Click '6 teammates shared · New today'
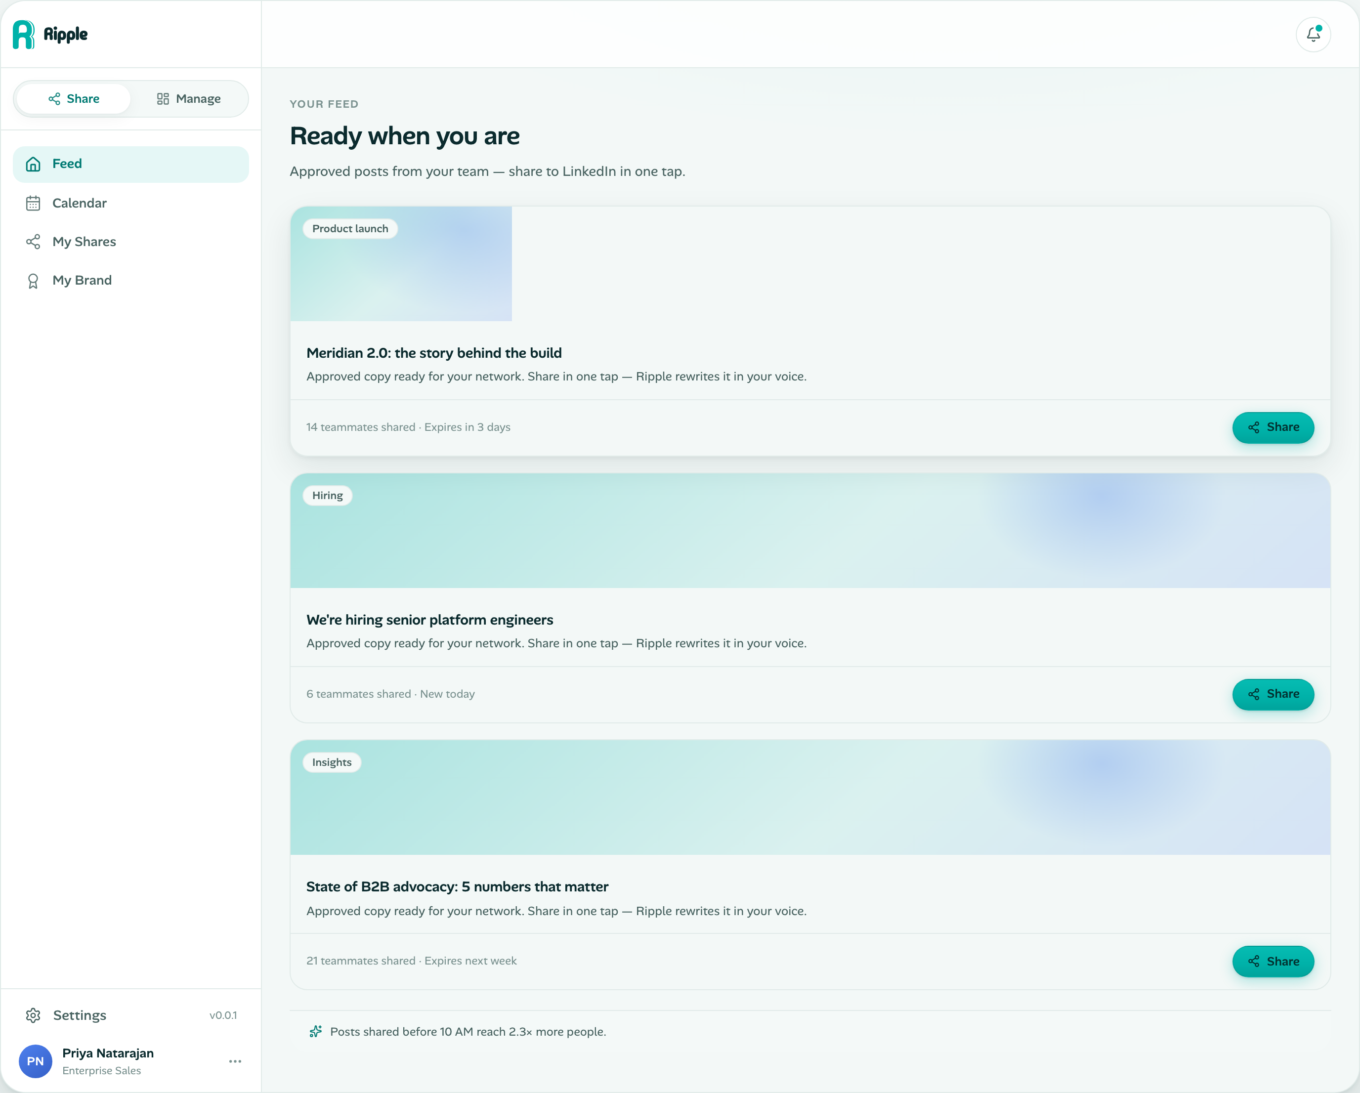This screenshot has width=1360, height=1093. pos(390,694)
